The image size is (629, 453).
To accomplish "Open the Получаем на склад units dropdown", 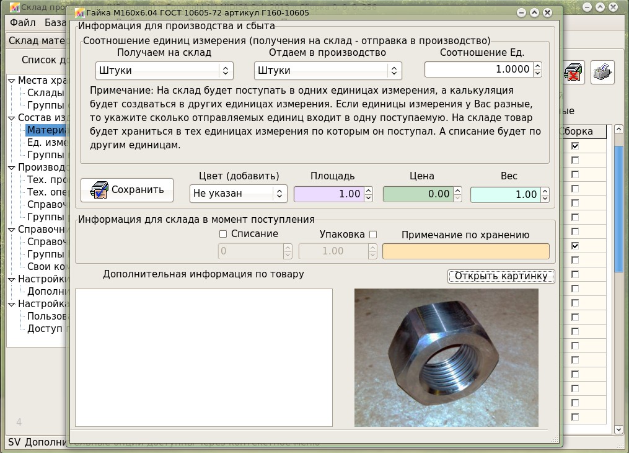I will point(164,70).
